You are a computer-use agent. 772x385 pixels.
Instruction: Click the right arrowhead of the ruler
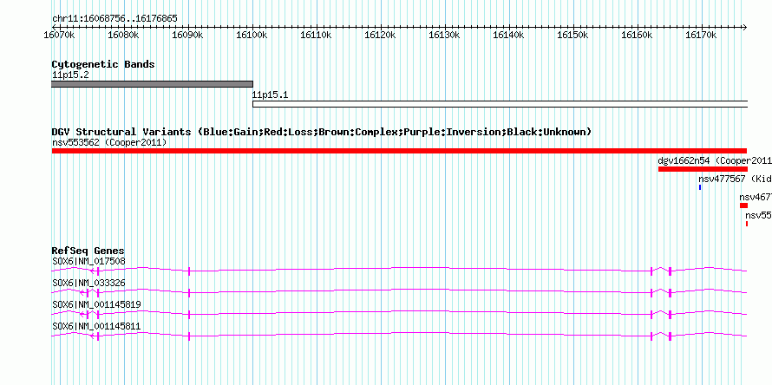point(744,27)
